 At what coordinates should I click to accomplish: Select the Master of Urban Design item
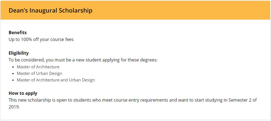tap(39, 73)
